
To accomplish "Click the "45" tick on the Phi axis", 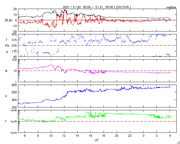I will tap(15, 57).
